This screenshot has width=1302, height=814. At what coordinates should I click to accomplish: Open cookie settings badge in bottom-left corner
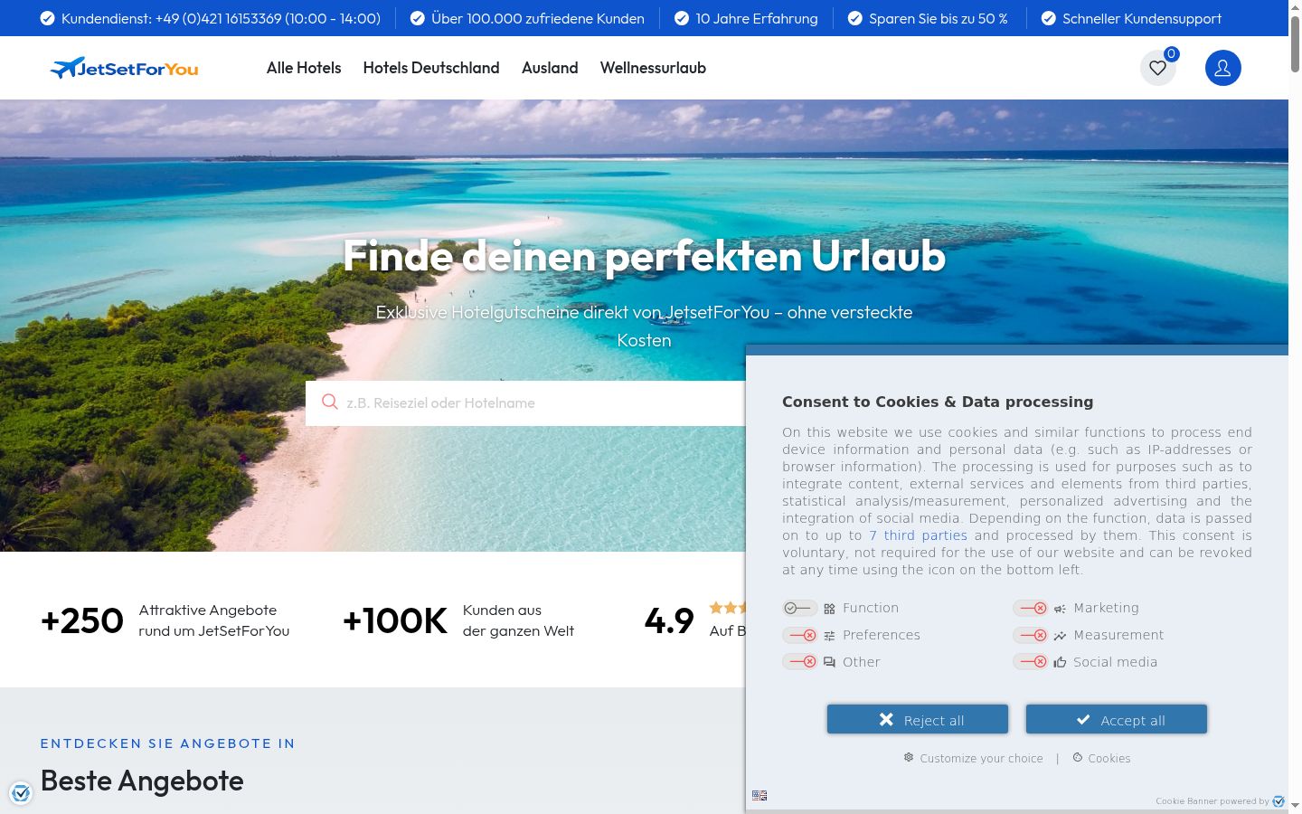pyautogui.click(x=21, y=793)
